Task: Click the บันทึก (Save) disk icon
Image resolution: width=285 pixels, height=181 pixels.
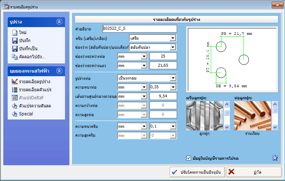Action: click(15, 41)
